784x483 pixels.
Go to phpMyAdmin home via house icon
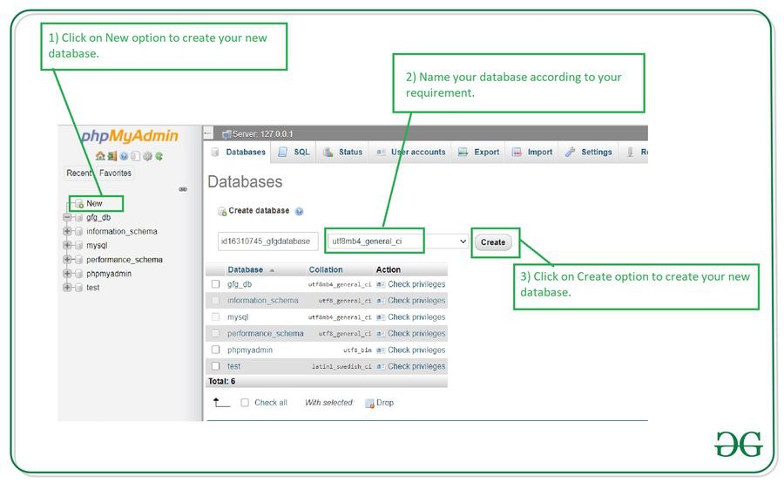[100, 156]
